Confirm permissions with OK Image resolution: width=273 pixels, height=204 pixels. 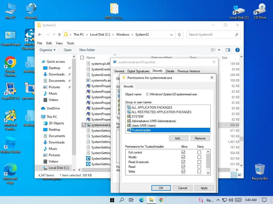tap(161, 188)
